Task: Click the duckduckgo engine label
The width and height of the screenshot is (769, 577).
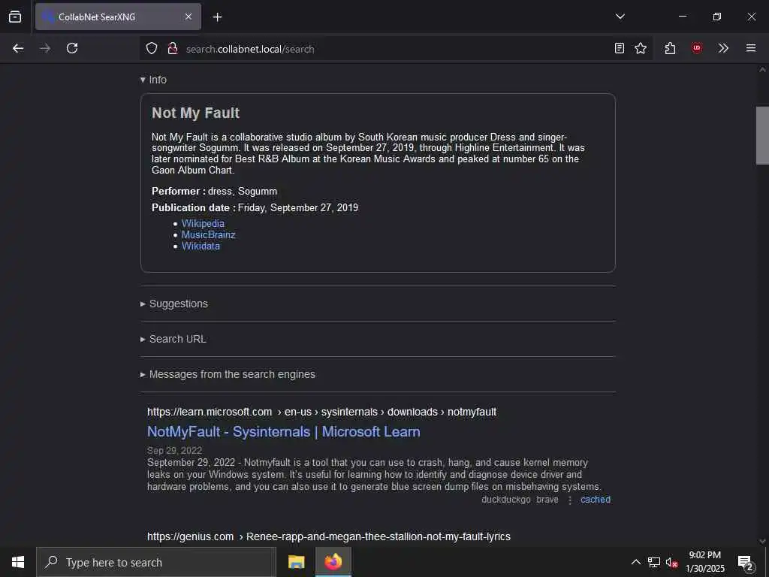Action: pyautogui.click(x=505, y=500)
